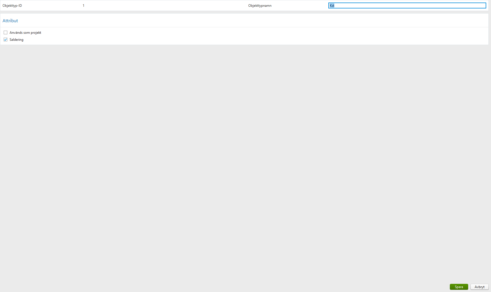The image size is (491, 292).
Task: Toggle "Saldering" off under Attribut
Action: (x=5, y=39)
